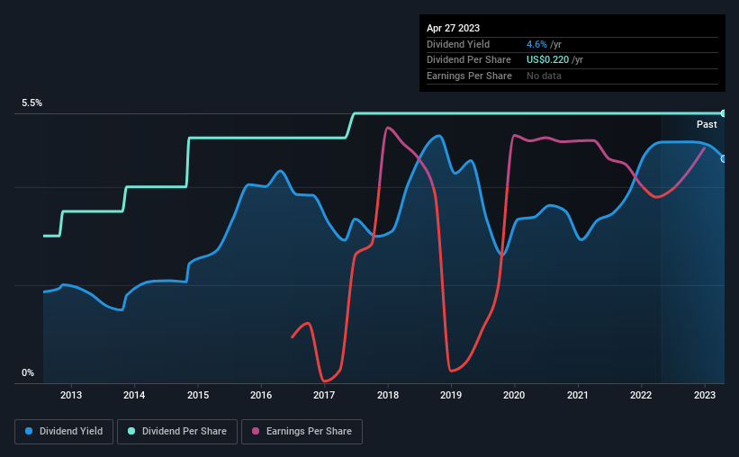Click the 5.5% y-axis label
The width and height of the screenshot is (739, 457).
[x=32, y=103]
